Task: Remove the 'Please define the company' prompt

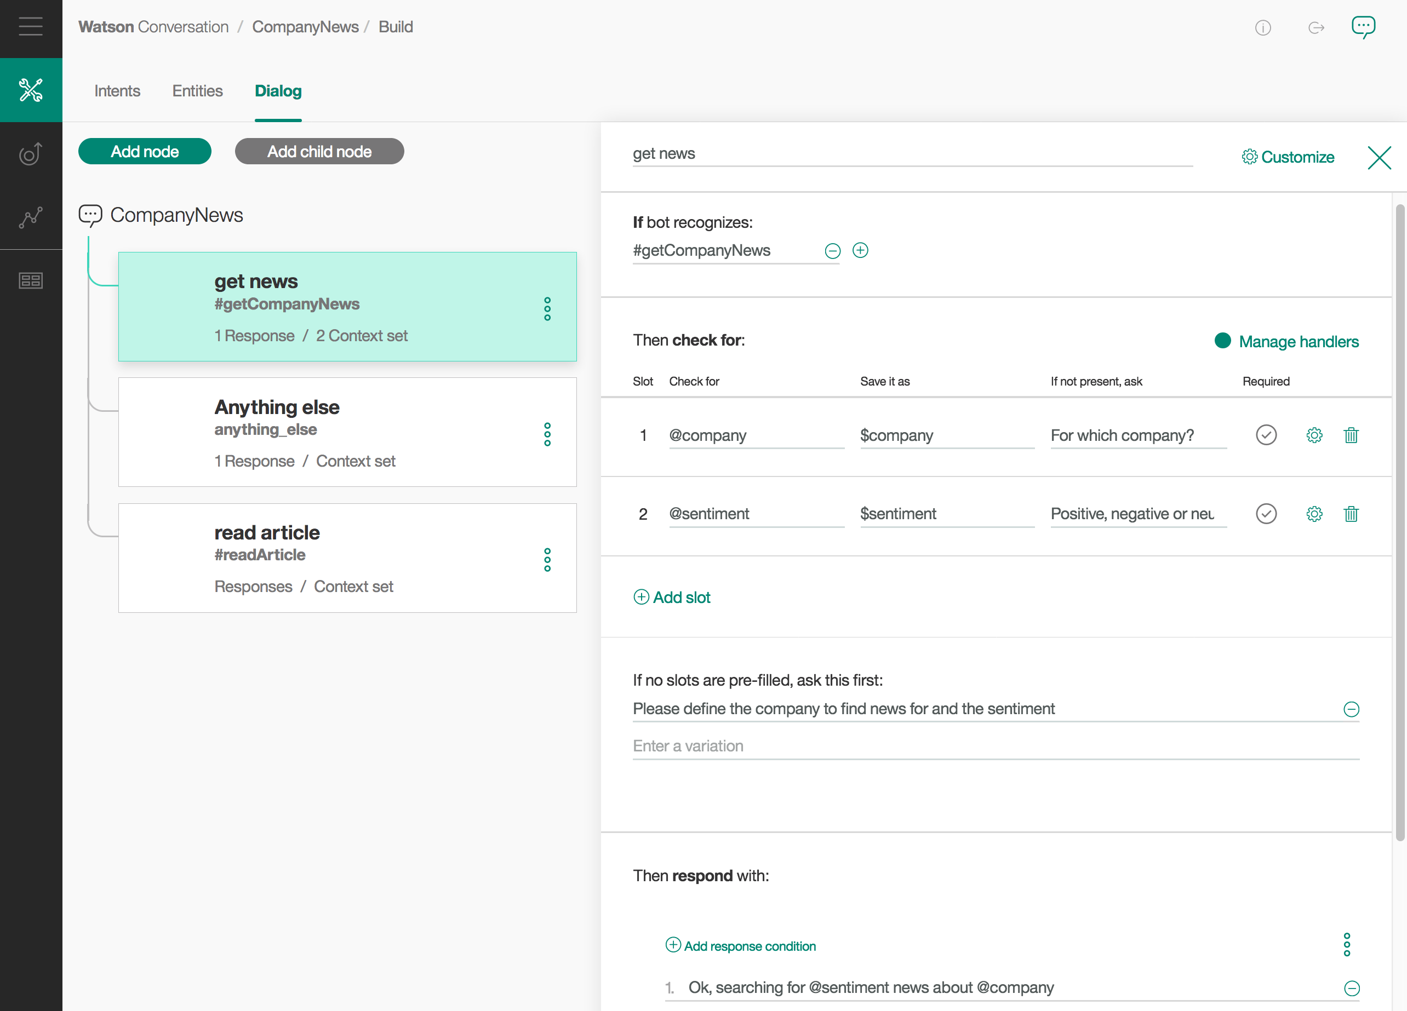Action: pyautogui.click(x=1351, y=709)
